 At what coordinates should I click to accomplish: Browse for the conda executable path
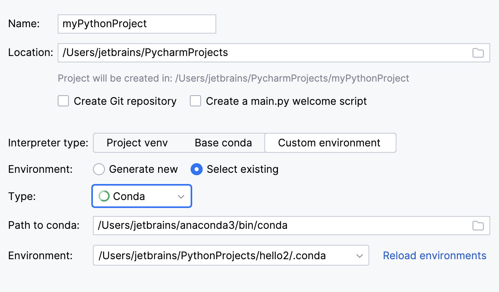(x=478, y=226)
